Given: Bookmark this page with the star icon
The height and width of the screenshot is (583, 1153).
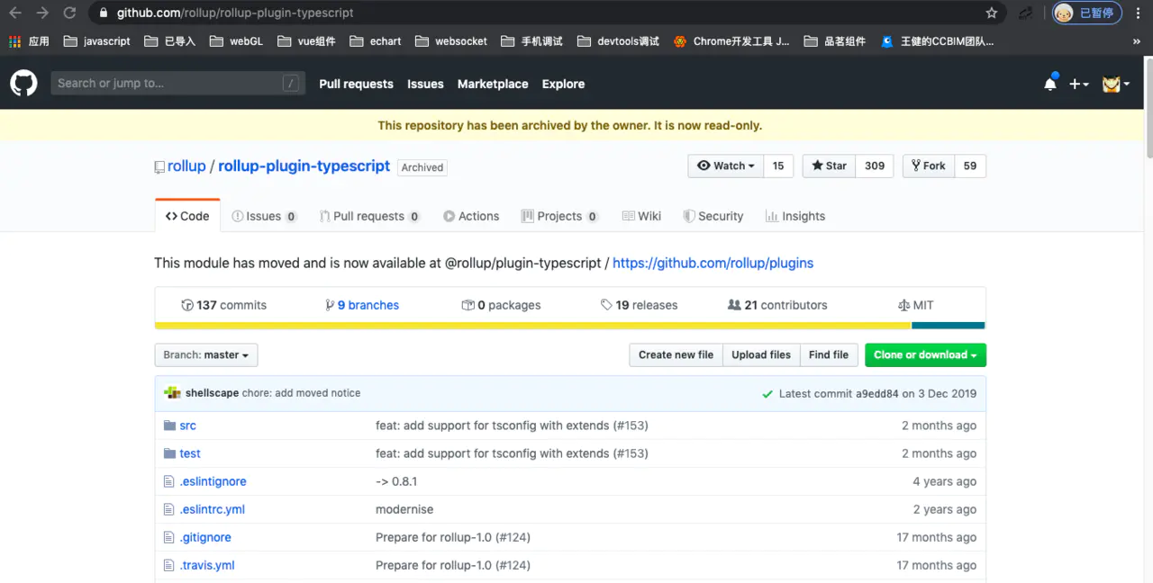Looking at the screenshot, I should [x=992, y=13].
